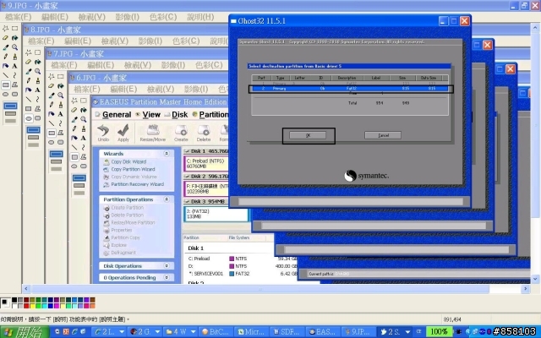Click the 100% battery indicator in taskbar

439,332
